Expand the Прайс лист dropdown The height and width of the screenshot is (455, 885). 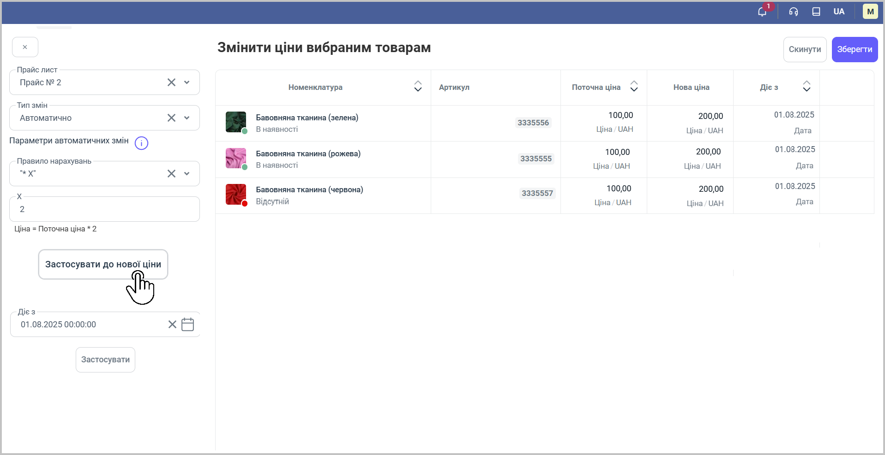(187, 83)
